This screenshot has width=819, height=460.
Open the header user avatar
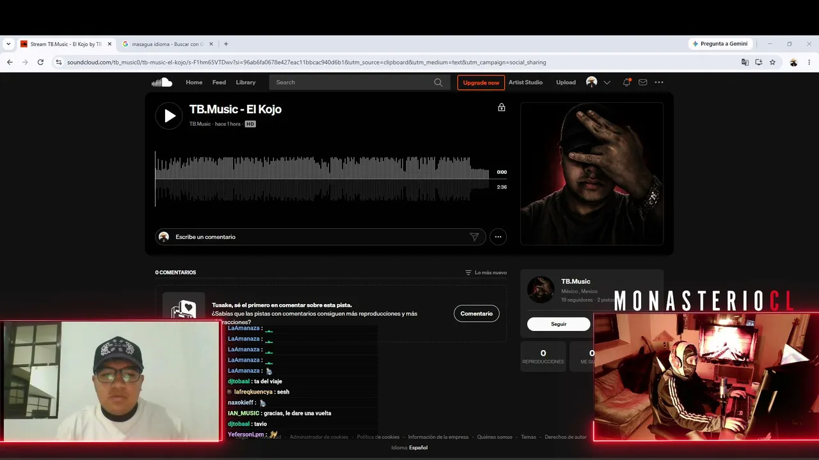coord(591,82)
